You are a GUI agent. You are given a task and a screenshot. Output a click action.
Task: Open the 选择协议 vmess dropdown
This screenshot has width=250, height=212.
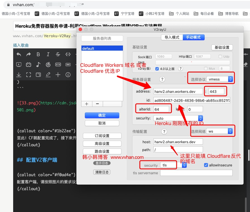[x=220, y=79]
